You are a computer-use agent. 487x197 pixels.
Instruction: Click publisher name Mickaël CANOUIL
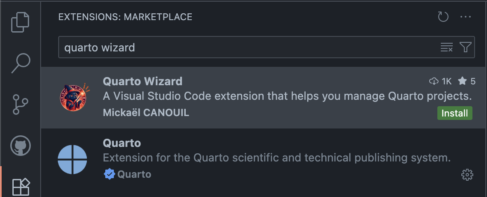(146, 113)
